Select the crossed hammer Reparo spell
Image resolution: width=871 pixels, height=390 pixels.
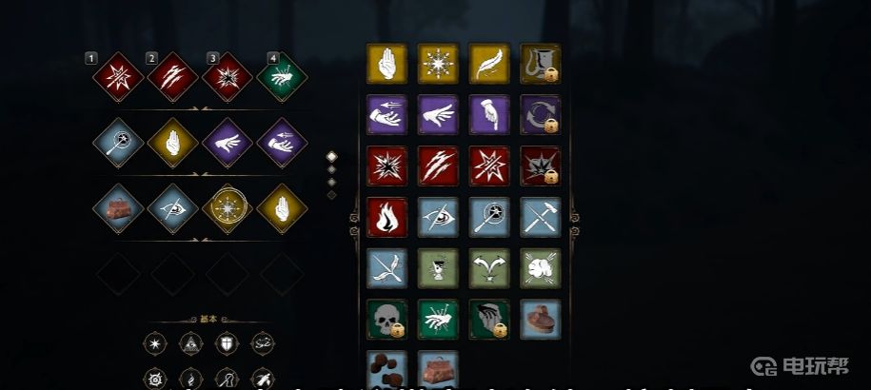click(x=541, y=217)
